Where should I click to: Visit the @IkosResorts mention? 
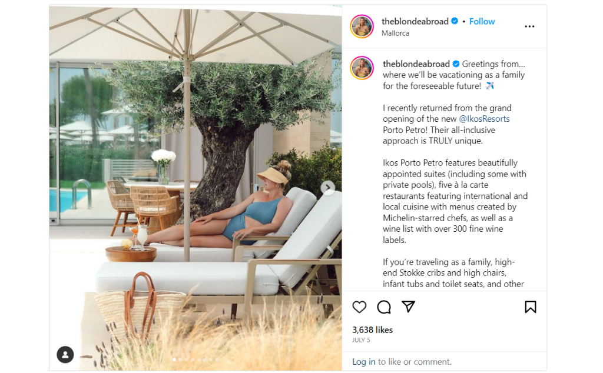coord(484,119)
